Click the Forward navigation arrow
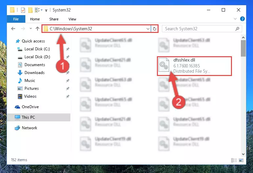 click(23, 29)
